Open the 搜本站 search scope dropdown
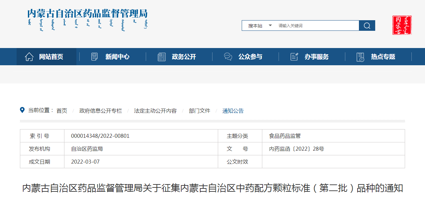Viewport: 425px width, 203px height. (x=260, y=25)
